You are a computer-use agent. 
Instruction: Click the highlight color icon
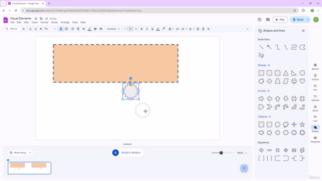tap(164, 29)
